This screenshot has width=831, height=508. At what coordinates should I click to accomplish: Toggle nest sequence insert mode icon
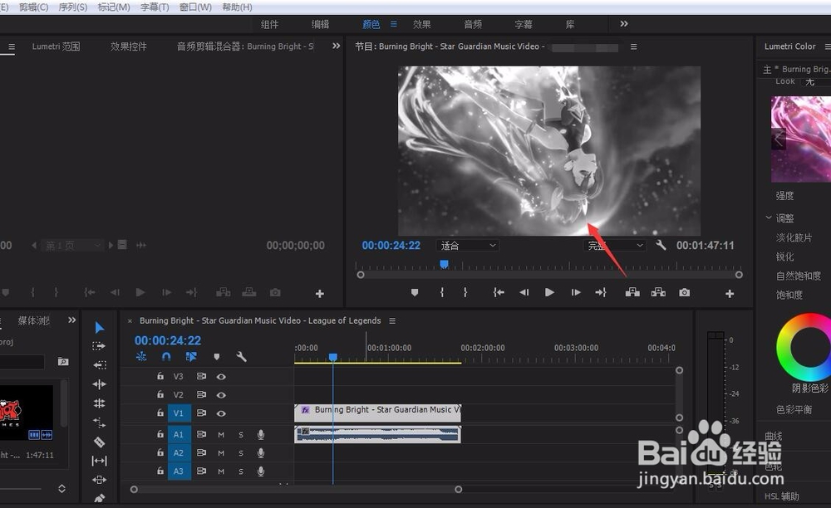[141, 357]
